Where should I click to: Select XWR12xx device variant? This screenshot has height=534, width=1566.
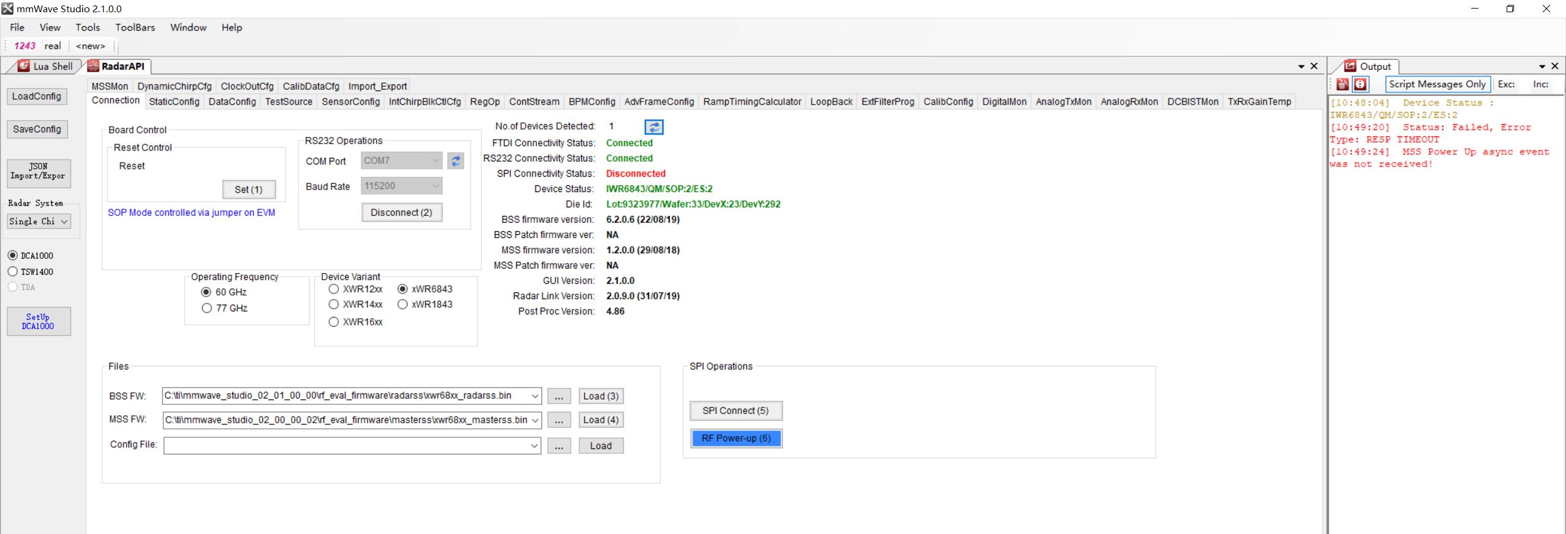point(333,289)
